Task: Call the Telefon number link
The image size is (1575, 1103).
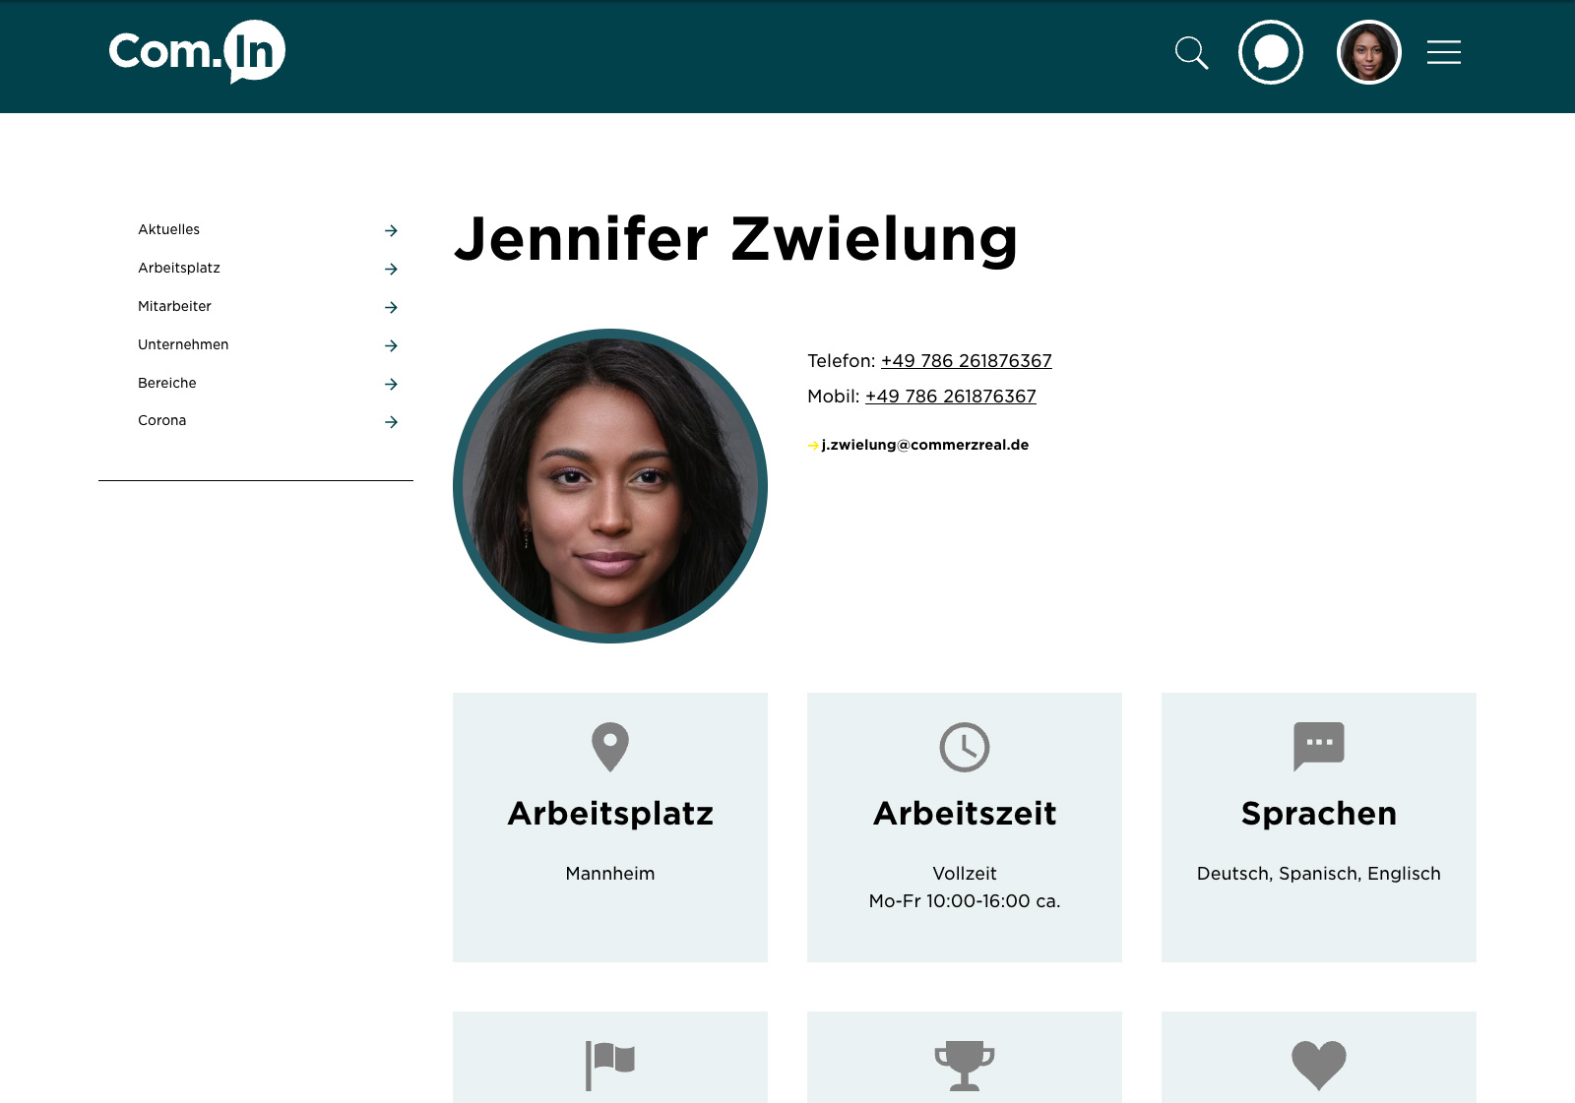Action: click(x=967, y=361)
